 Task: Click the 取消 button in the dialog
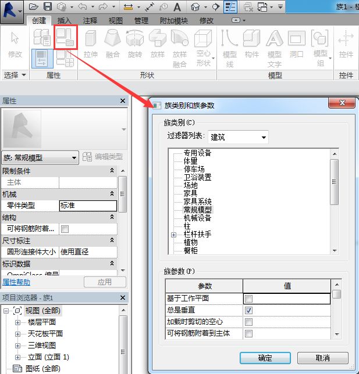coord(323,358)
